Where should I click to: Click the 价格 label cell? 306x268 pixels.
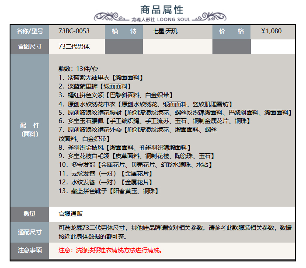pyautogui.click(x=231, y=31)
